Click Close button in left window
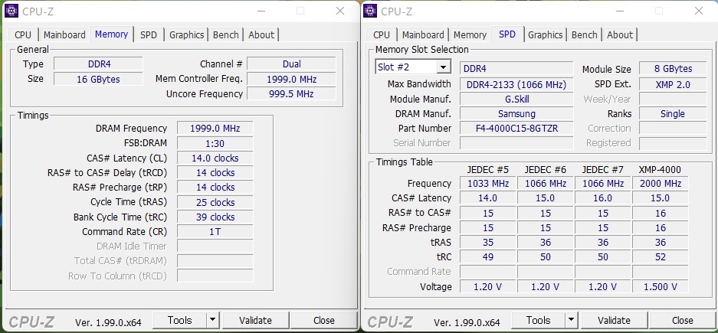718x333 pixels. pyautogui.click(x=323, y=320)
